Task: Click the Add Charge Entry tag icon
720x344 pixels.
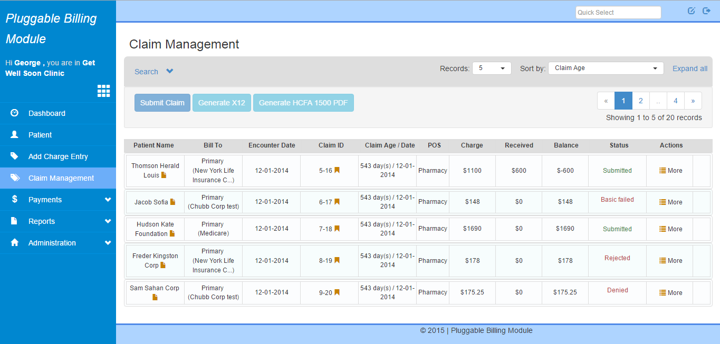Action: click(x=14, y=156)
